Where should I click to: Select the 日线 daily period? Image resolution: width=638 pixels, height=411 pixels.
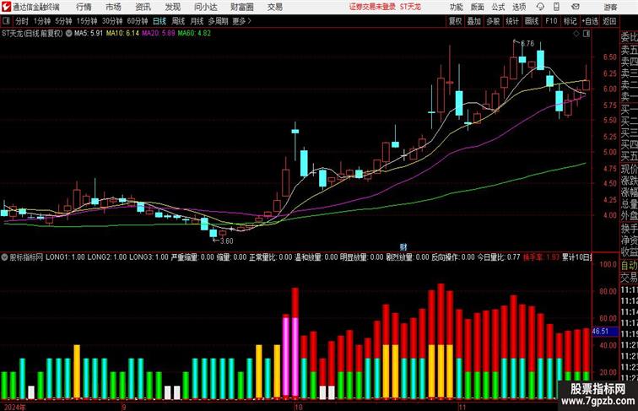pos(159,21)
